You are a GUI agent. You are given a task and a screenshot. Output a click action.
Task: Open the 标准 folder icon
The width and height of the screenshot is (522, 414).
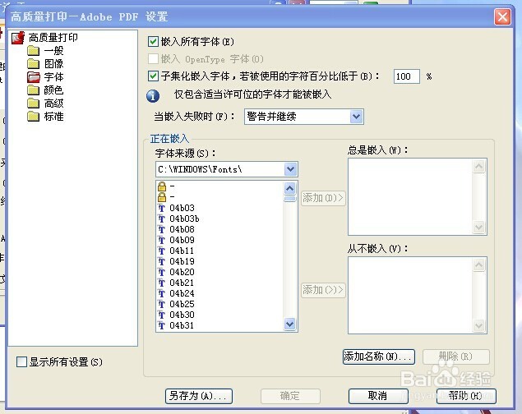[33, 117]
